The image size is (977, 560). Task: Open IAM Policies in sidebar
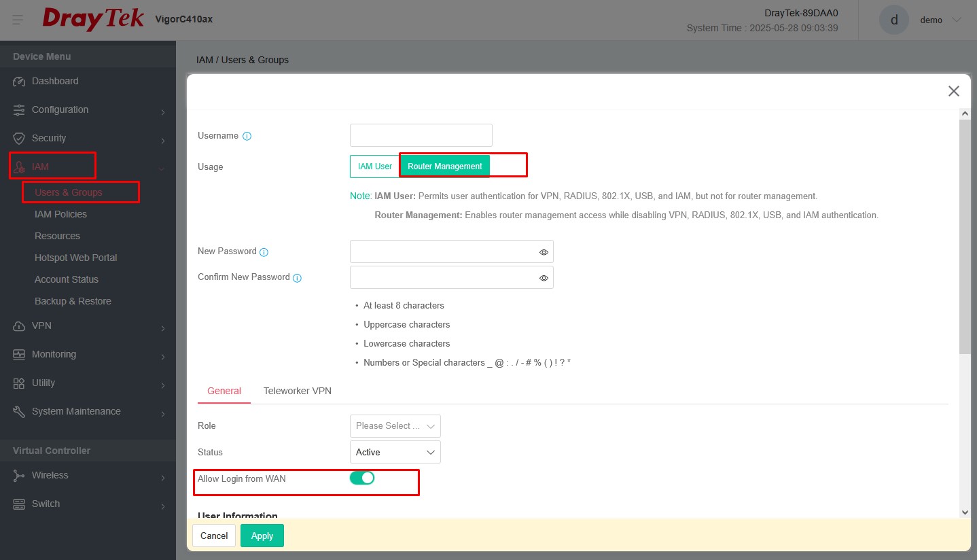(x=60, y=214)
